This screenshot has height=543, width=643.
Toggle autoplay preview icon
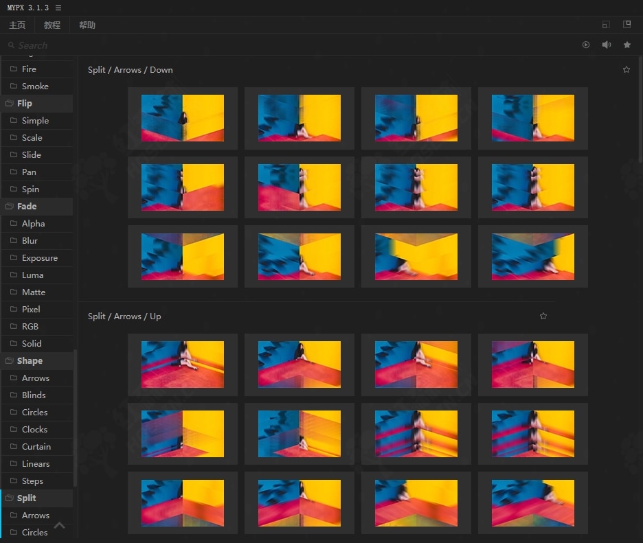tap(586, 45)
